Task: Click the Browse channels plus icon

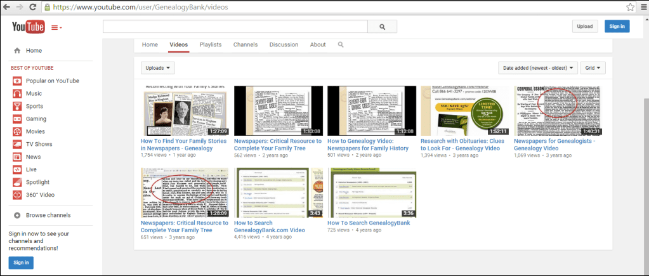Action: (x=17, y=215)
